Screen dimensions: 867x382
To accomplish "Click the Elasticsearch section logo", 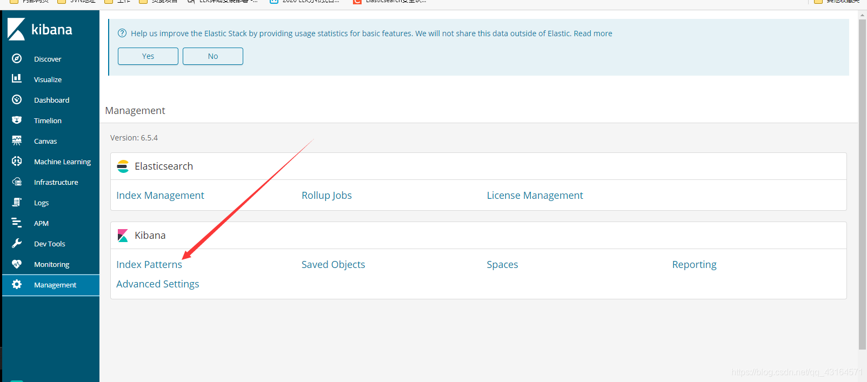I will pyautogui.click(x=123, y=166).
